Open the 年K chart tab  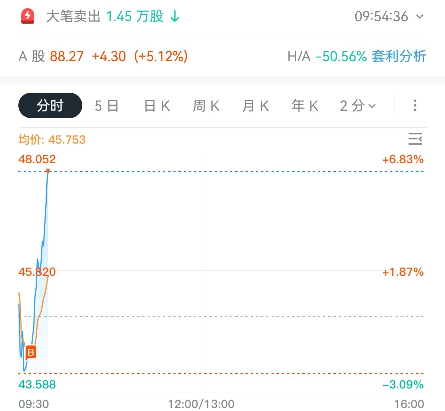tap(305, 105)
